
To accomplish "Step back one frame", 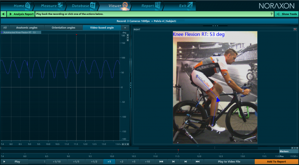I will tap(173, 161).
